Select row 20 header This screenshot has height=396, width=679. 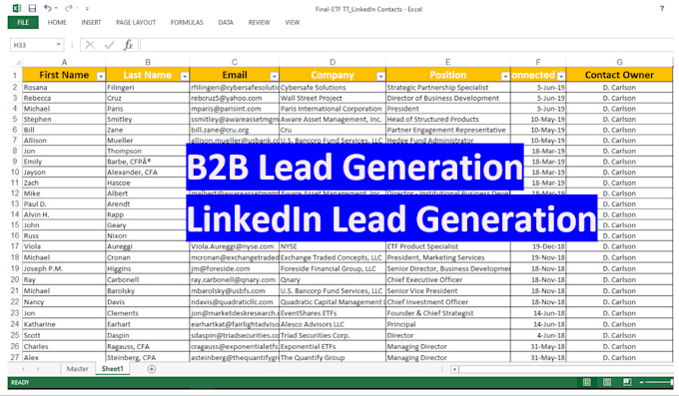[15, 279]
